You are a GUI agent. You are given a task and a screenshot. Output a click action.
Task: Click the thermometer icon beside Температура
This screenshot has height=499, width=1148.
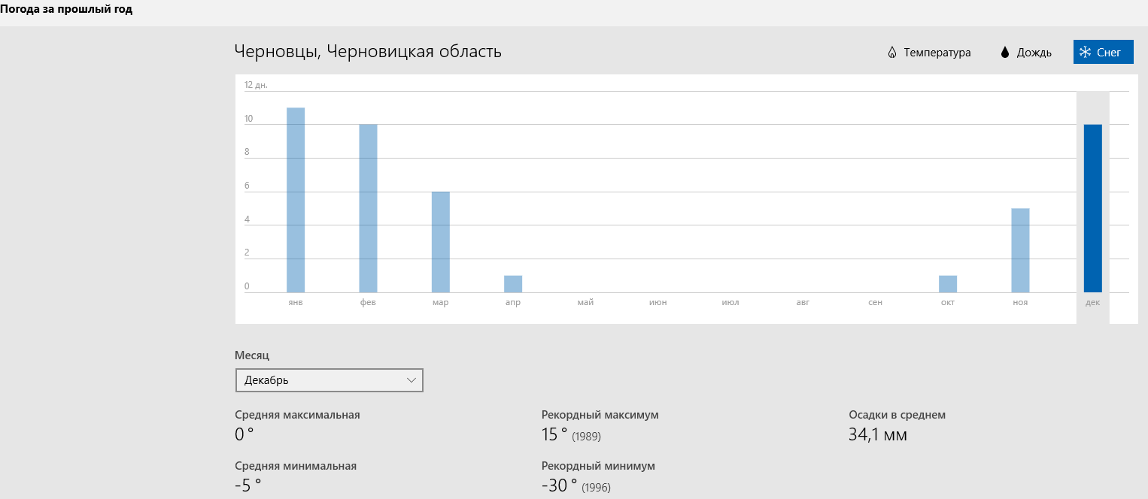892,53
